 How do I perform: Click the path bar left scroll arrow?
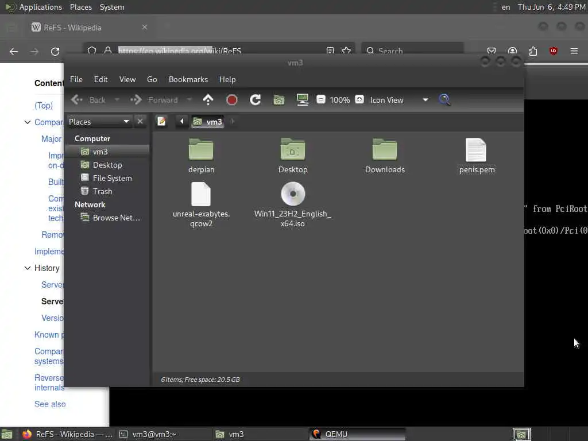(182, 122)
